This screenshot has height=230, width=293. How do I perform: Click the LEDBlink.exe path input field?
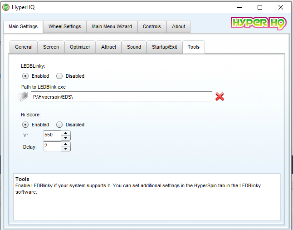pos(122,96)
